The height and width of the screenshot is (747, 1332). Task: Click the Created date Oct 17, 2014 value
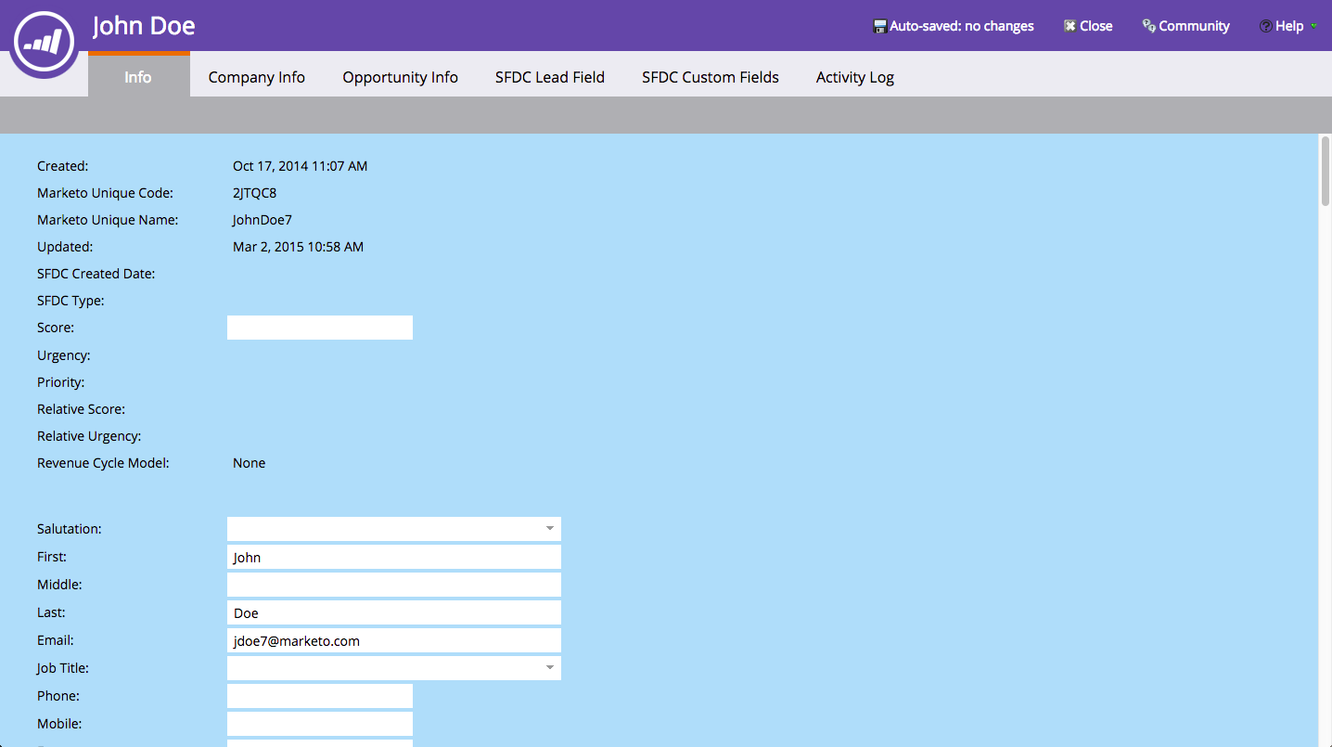[x=300, y=166]
